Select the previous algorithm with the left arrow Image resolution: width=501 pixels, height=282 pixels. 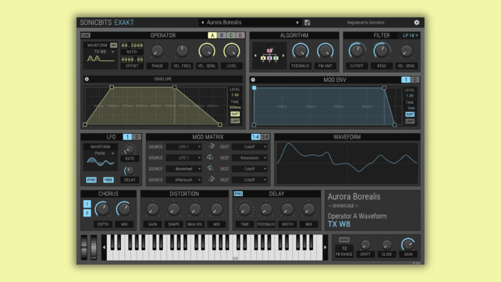[255, 56]
